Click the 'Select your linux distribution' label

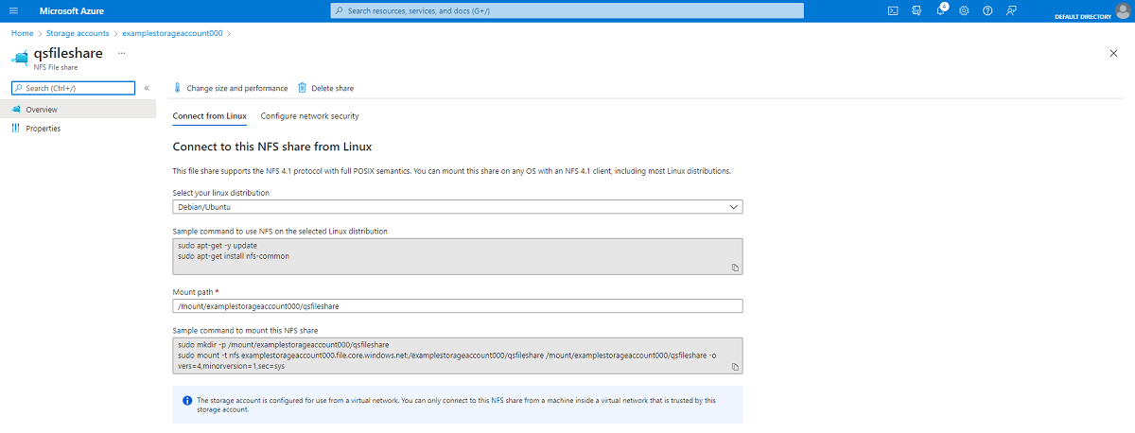tap(220, 193)
